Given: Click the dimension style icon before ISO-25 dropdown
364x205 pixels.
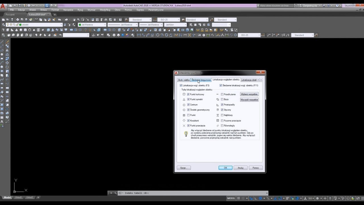Looking at the screenshot, I should [x=155, y=20].
